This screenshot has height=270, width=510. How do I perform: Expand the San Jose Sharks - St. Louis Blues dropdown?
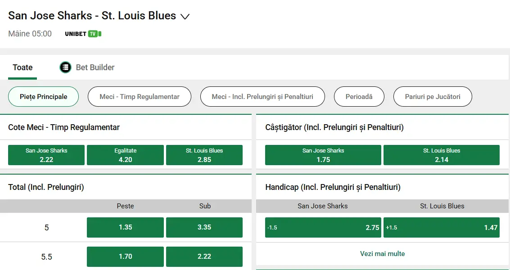click(x=185, y=15)
